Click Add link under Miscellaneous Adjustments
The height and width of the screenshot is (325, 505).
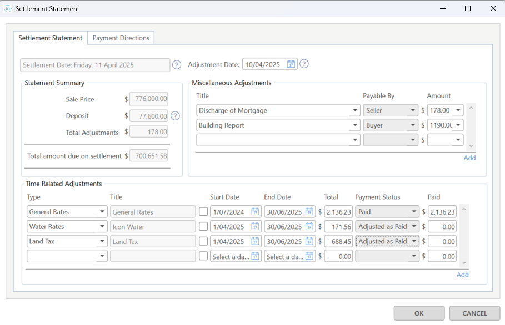pyautogui.click(x=469, y=158)
